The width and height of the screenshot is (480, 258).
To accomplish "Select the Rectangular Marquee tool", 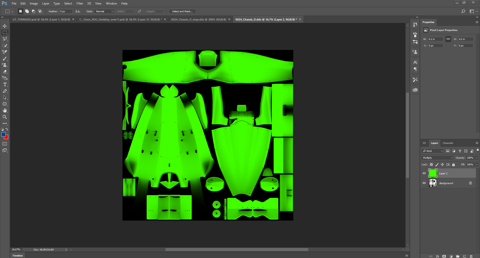I will pyautogui.click(x=5, y=32).
